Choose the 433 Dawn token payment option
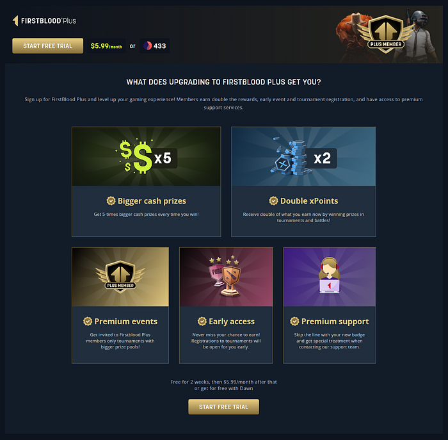The image size is (448, 440). [155, 45]
